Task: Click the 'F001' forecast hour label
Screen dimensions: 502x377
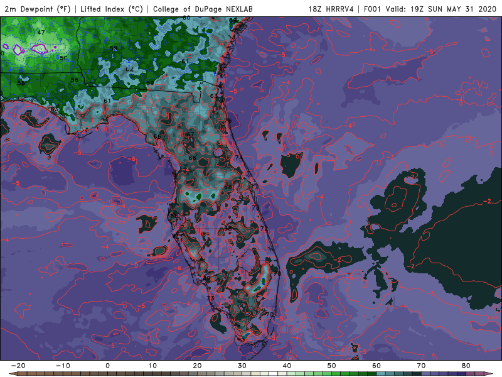Action: [x=373, y=9]
